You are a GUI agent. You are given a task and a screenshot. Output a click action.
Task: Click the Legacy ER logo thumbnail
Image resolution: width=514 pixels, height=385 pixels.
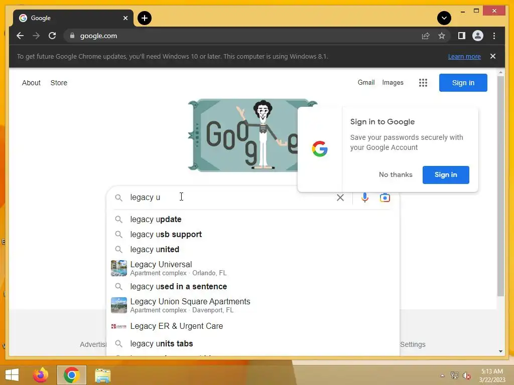point(118,326)
